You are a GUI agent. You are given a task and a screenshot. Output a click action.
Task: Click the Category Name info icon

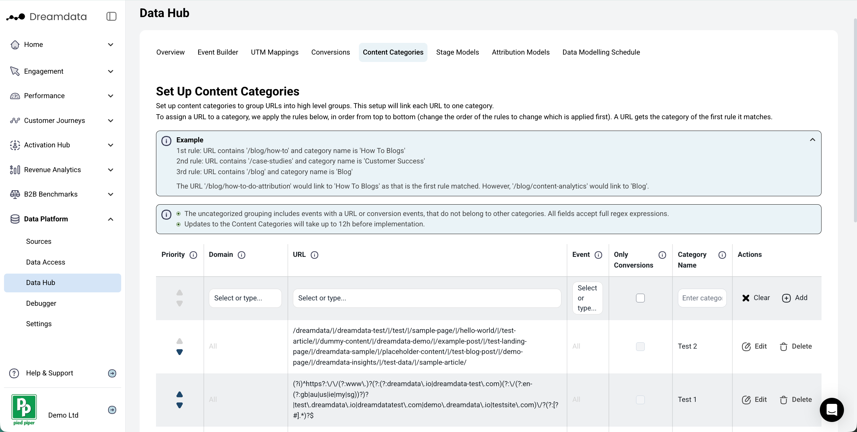click(722, 255)
